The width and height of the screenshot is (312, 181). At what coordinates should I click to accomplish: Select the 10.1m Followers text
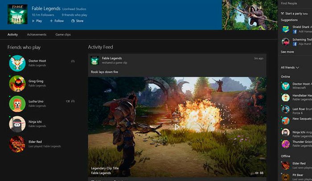click(43, 15)
